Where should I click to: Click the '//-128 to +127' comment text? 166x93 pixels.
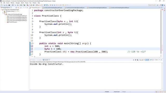coord(137,52)
